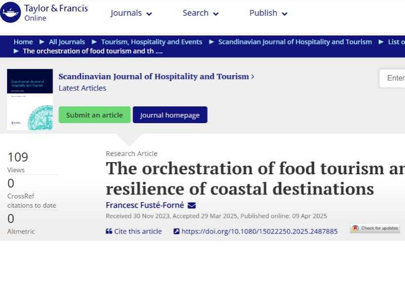Click the Journal homepage button
Screen dimensions: 405x304
(170, 115)
